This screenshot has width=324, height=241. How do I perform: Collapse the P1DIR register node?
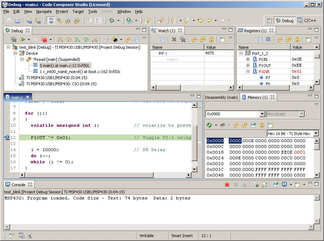pyautogui.click(x=248, y=72)
